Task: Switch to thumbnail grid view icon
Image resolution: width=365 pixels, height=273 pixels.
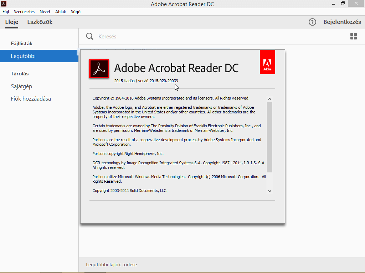Action: click(x=354, y=36)
